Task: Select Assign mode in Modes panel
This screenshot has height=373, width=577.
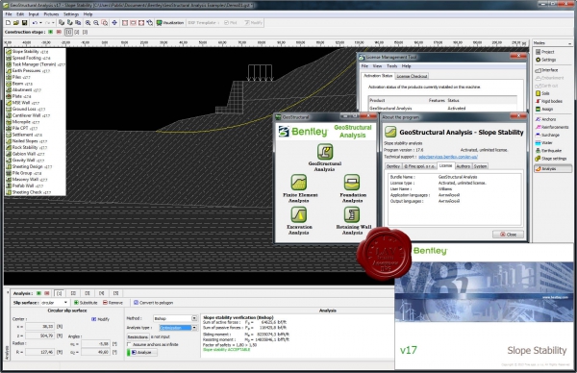Action: click(x=544, y=110)
